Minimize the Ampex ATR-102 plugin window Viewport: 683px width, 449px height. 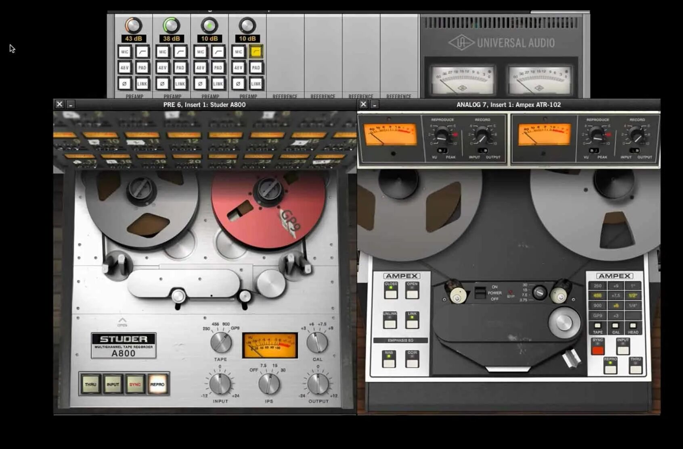[375, 104]
